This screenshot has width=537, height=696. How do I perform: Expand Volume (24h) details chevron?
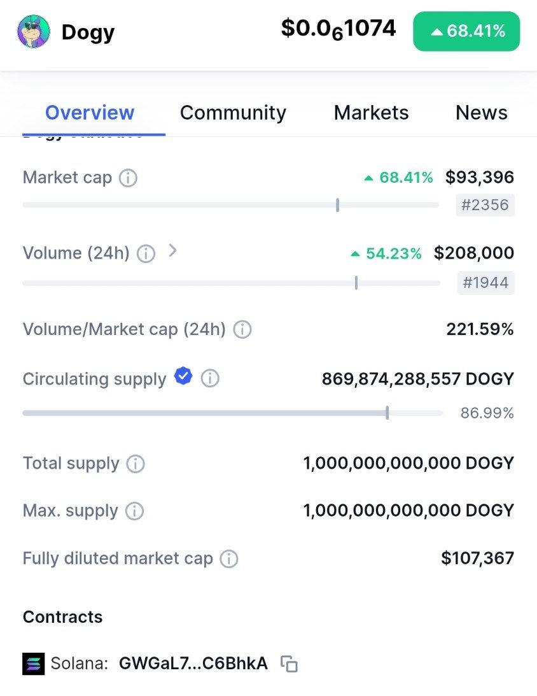173,251
